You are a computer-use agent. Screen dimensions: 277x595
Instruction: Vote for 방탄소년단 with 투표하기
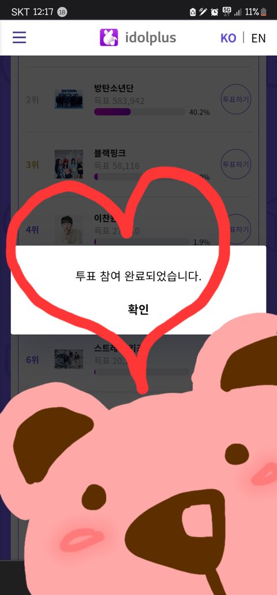pos(235,100)
